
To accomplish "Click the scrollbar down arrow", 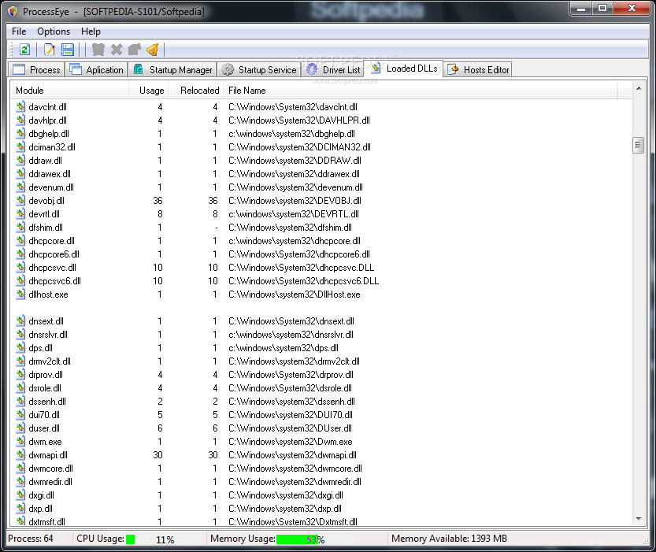I will tap(639, 519).
